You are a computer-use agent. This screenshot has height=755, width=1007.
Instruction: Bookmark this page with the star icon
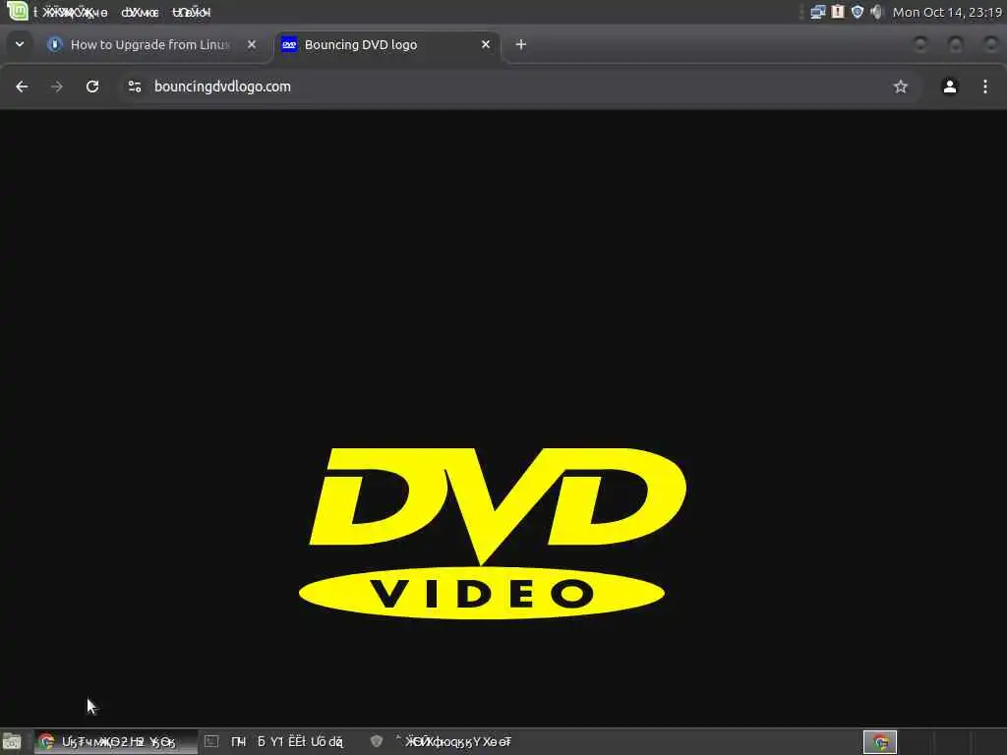click(x=901, y=87)
